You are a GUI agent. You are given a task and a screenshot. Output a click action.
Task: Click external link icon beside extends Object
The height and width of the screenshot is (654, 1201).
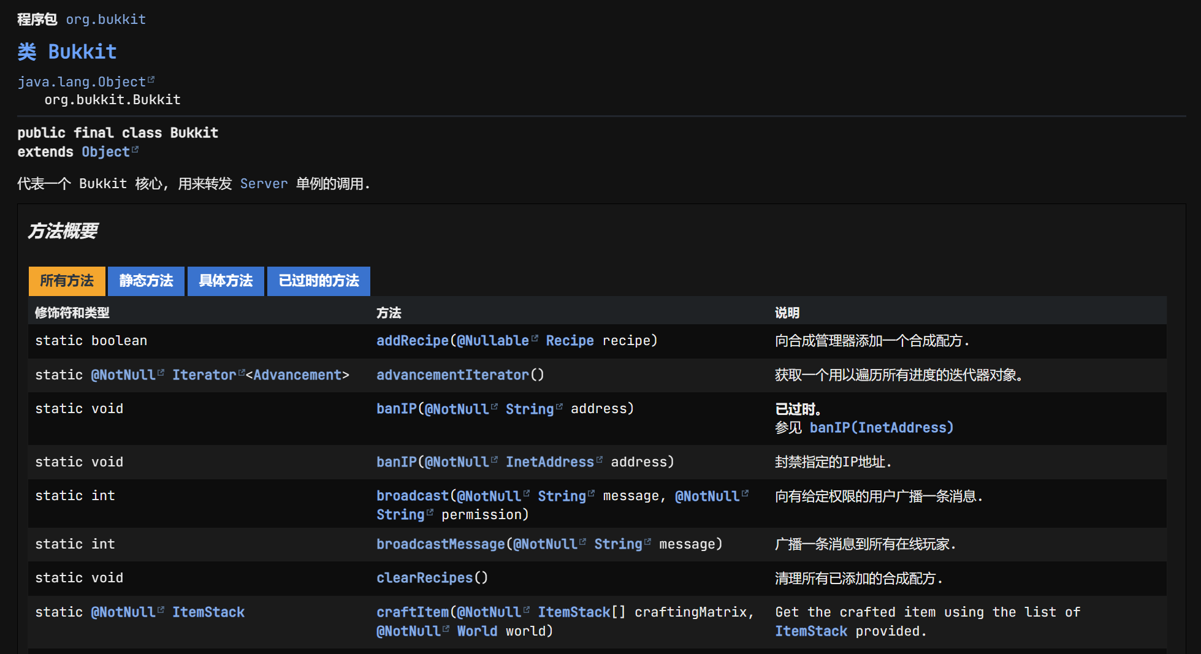point(135,150)
